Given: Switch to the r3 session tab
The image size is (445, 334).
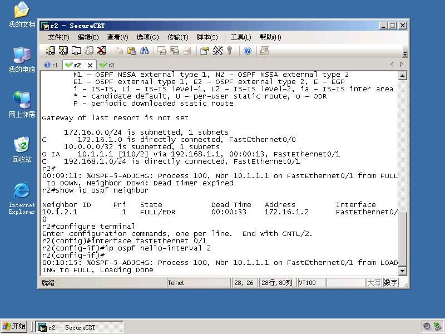Looking at the screenshot, I should click(x=107, y=65).
